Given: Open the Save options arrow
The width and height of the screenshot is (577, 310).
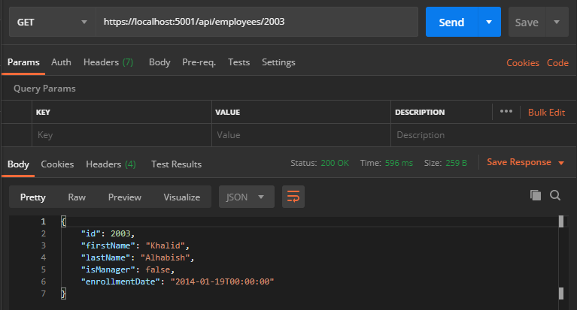Looking at the screenshot, I should click(557, 22).
